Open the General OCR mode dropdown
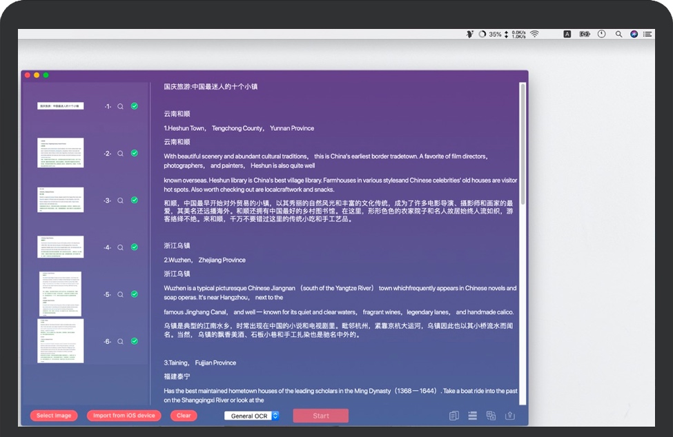 (x=252, y=416)
